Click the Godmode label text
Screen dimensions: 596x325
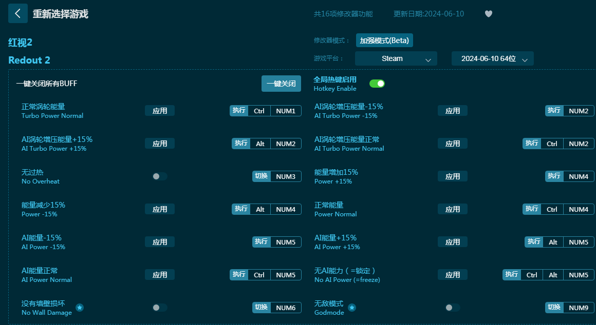click(329, 313)
